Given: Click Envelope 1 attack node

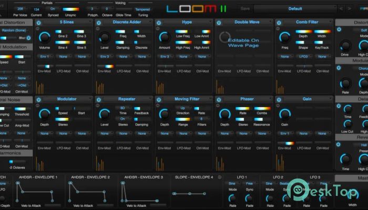Looking at the screenshot, I should pyautogui.click(x=17, y=183).
